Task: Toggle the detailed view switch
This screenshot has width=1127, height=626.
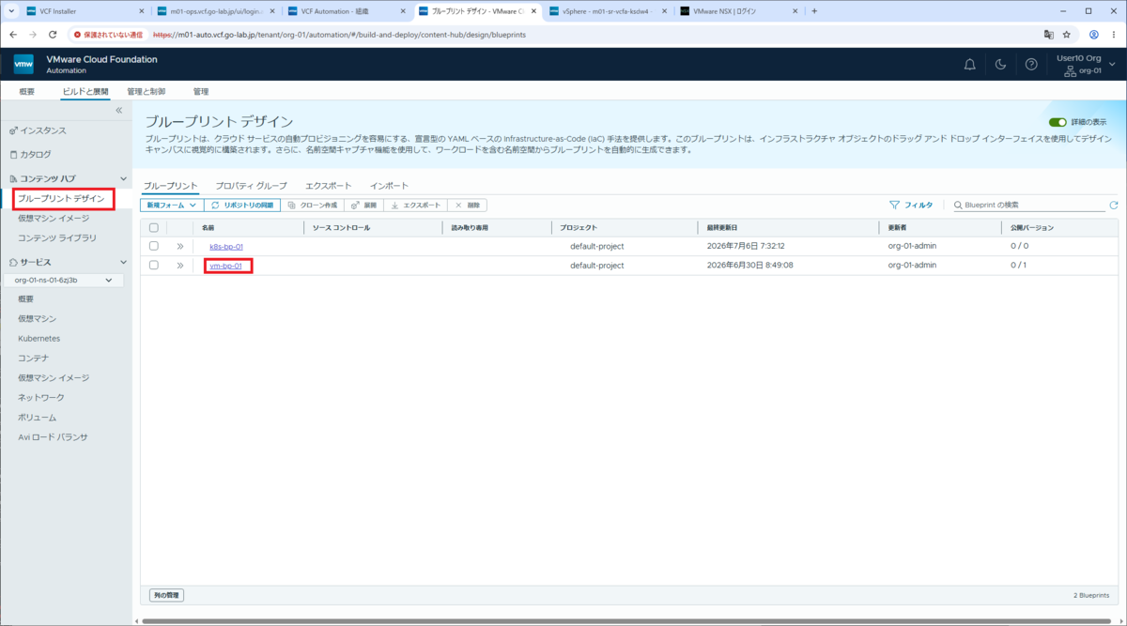Action: 1058,122
